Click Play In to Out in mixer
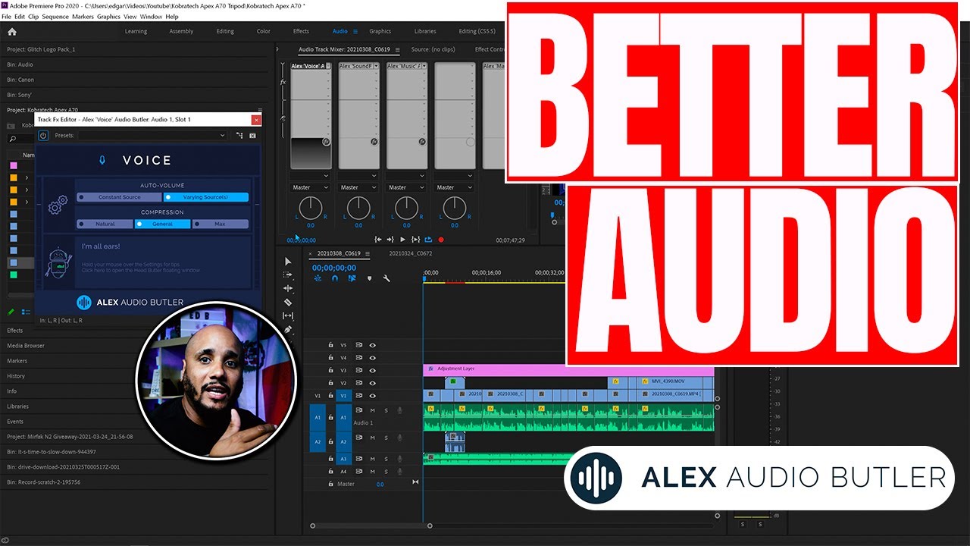 pyautogui.click(x=415, y=240)
